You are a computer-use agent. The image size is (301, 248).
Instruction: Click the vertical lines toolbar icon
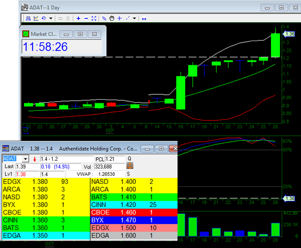68,19
